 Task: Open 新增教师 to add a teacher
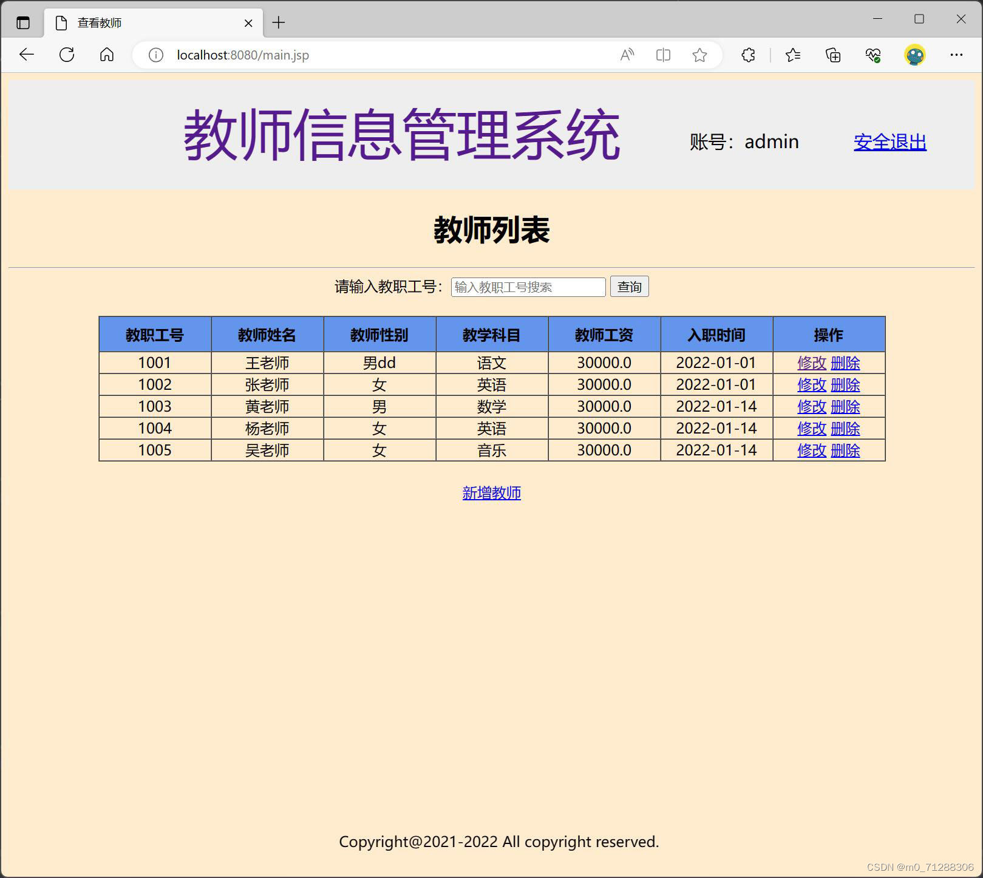(491, 493)
